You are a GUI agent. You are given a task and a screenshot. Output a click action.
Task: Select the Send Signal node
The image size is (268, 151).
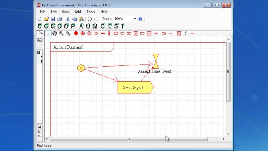[x=135, y=87]
